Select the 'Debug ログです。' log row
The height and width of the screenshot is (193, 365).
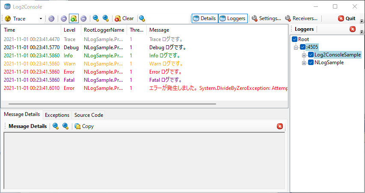click(144, 47)
